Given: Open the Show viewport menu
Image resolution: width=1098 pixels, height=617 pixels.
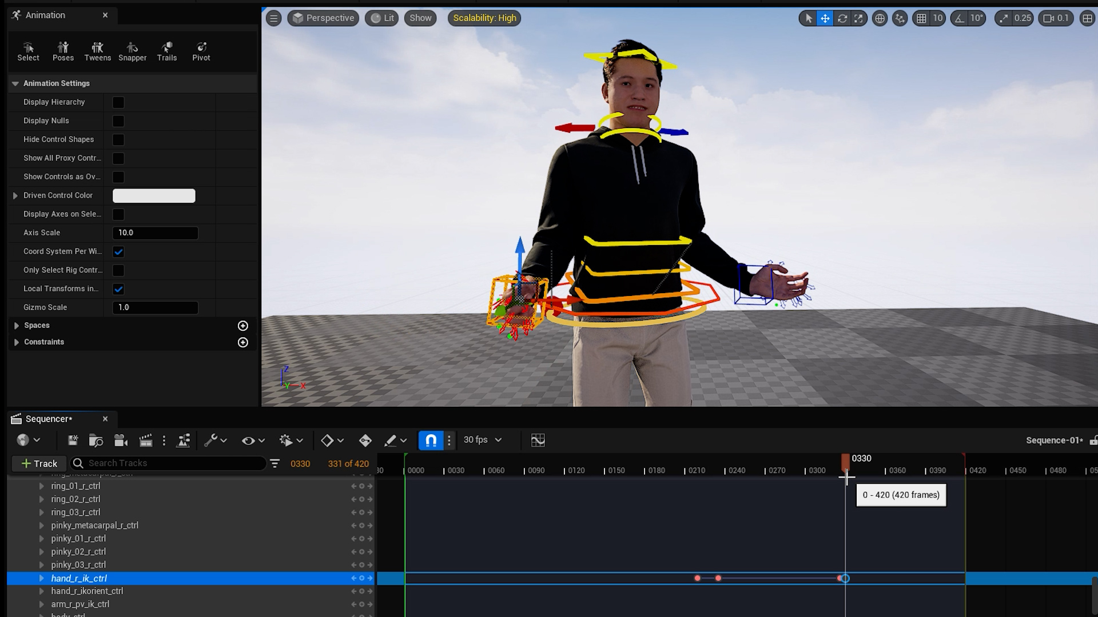Looking at the screenshot, I should [420, 18].
